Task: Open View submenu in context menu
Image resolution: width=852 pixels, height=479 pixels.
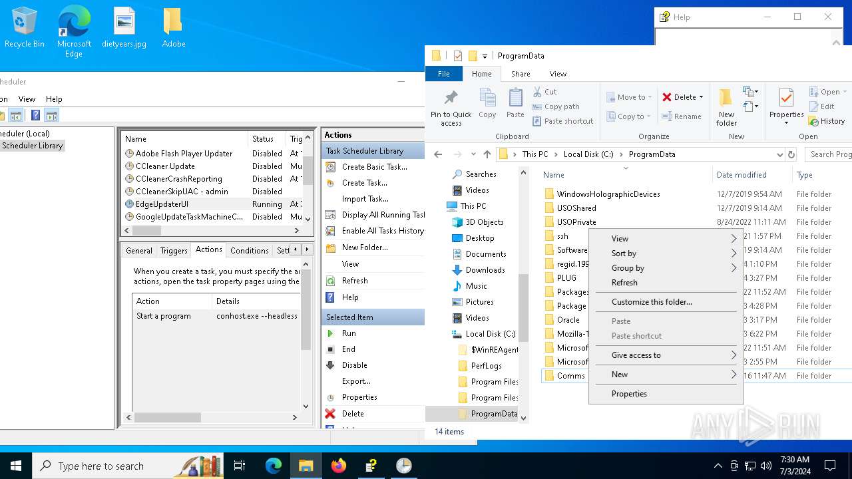Action: pos(666,239)
